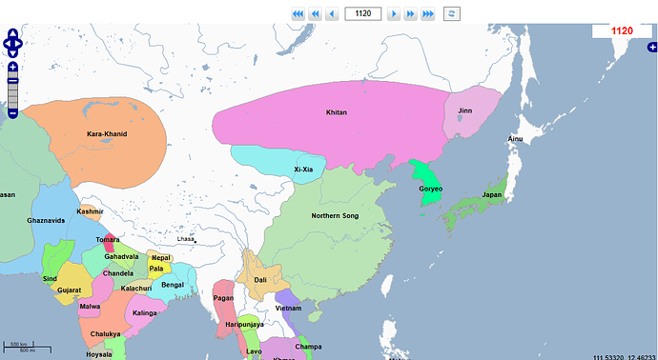This screenshot has height=360, width=658.
Task: Expand the layer switcher plus button
Action: pos(652,48)
